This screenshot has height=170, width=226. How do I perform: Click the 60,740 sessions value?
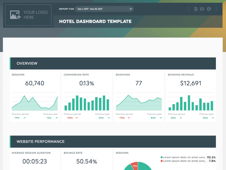coord(34,83)
